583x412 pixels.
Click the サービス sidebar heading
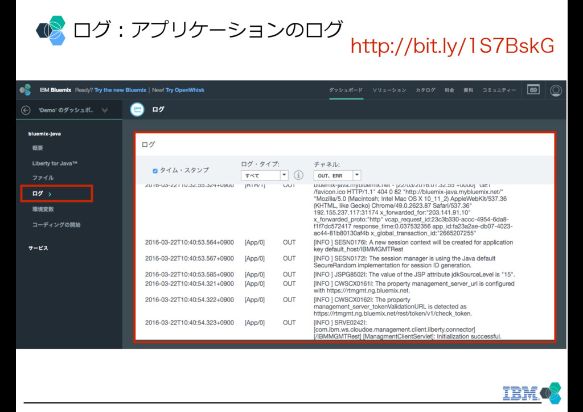pos(38,248)
